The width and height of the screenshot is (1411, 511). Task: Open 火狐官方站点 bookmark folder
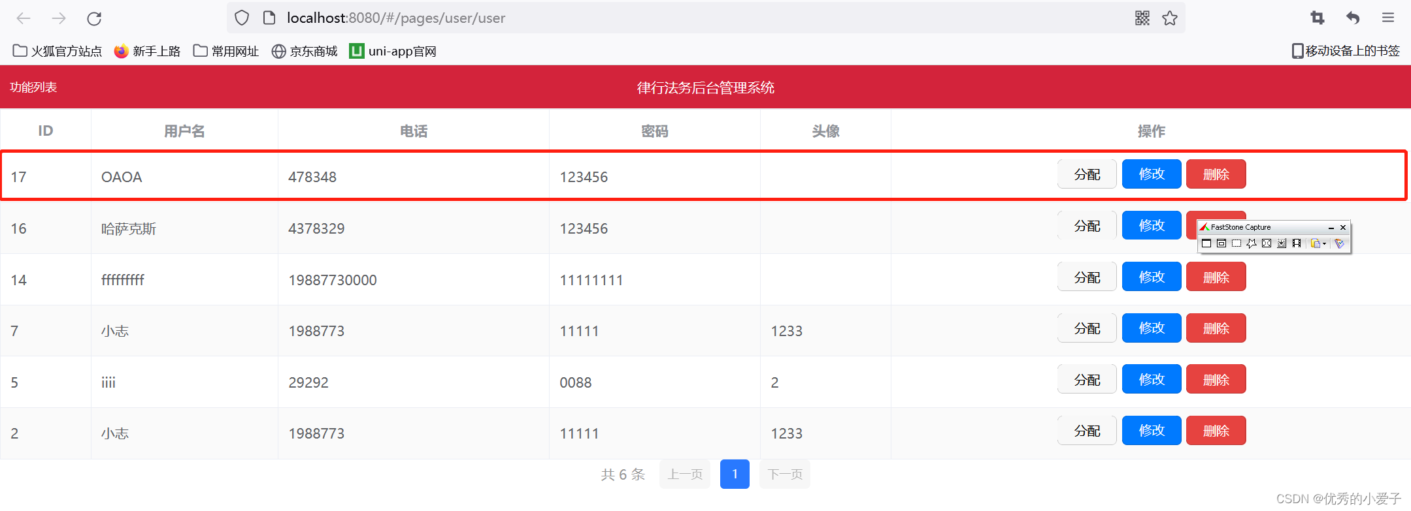pyautogui.click(x=58, y=51)
